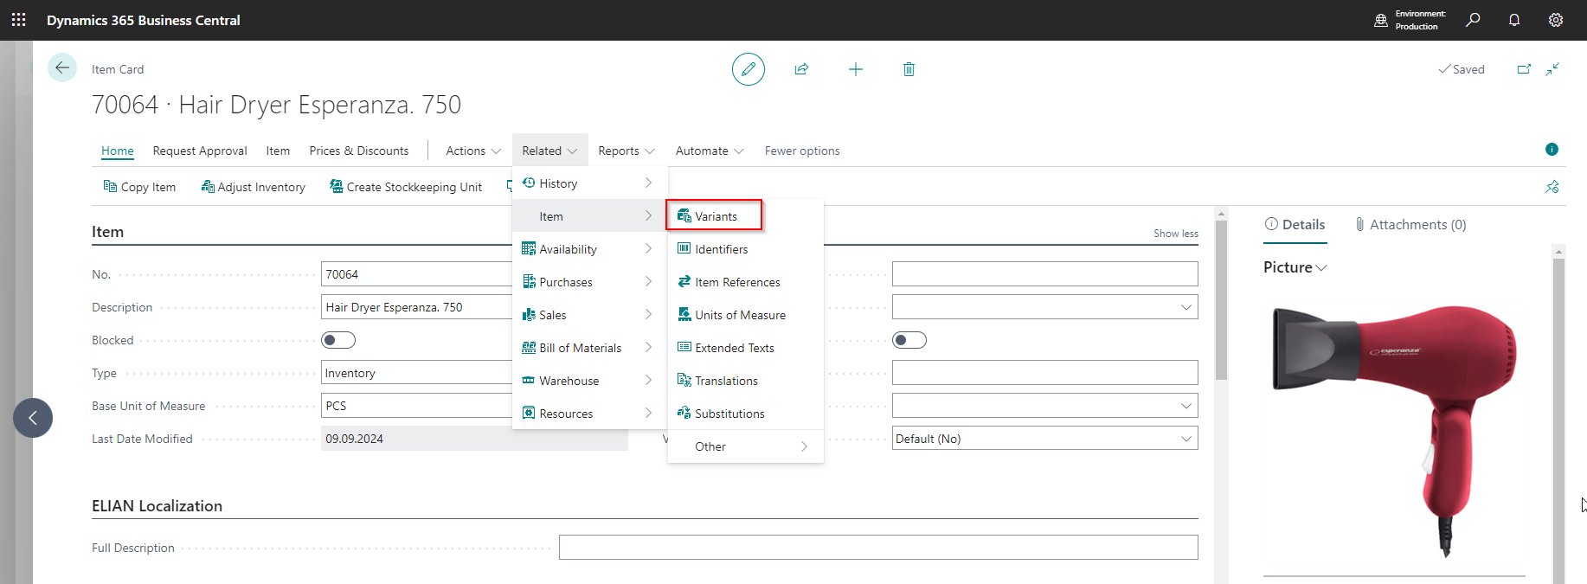Screen dimensions: 1587x584
Task: Open the Request Approval tab
Action: point(200,151)
